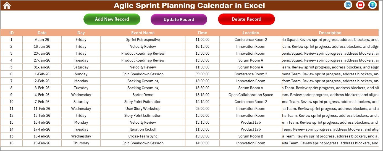Select the Sprint Demo event cell
The image size is (383, 151).
point(143,95)
